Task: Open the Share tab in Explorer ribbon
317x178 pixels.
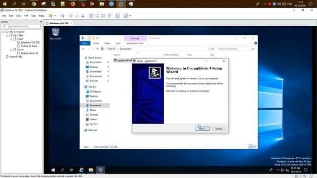Action: pyautogui.click(x=107, y=43)
